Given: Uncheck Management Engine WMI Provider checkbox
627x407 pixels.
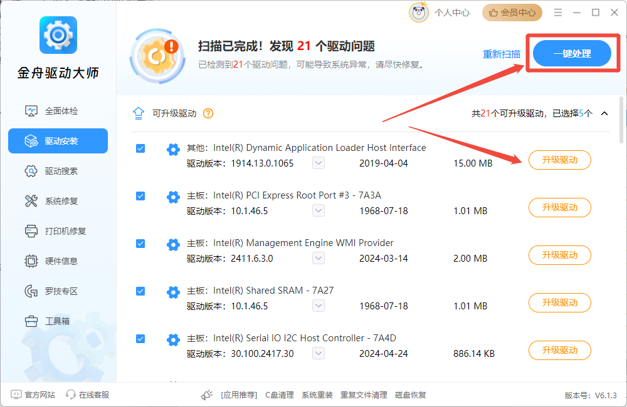Looking at the screenshot, I should tap(140, 244).
